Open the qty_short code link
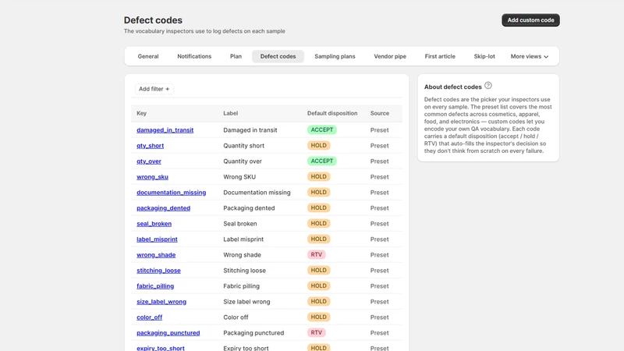 point(150,146)
